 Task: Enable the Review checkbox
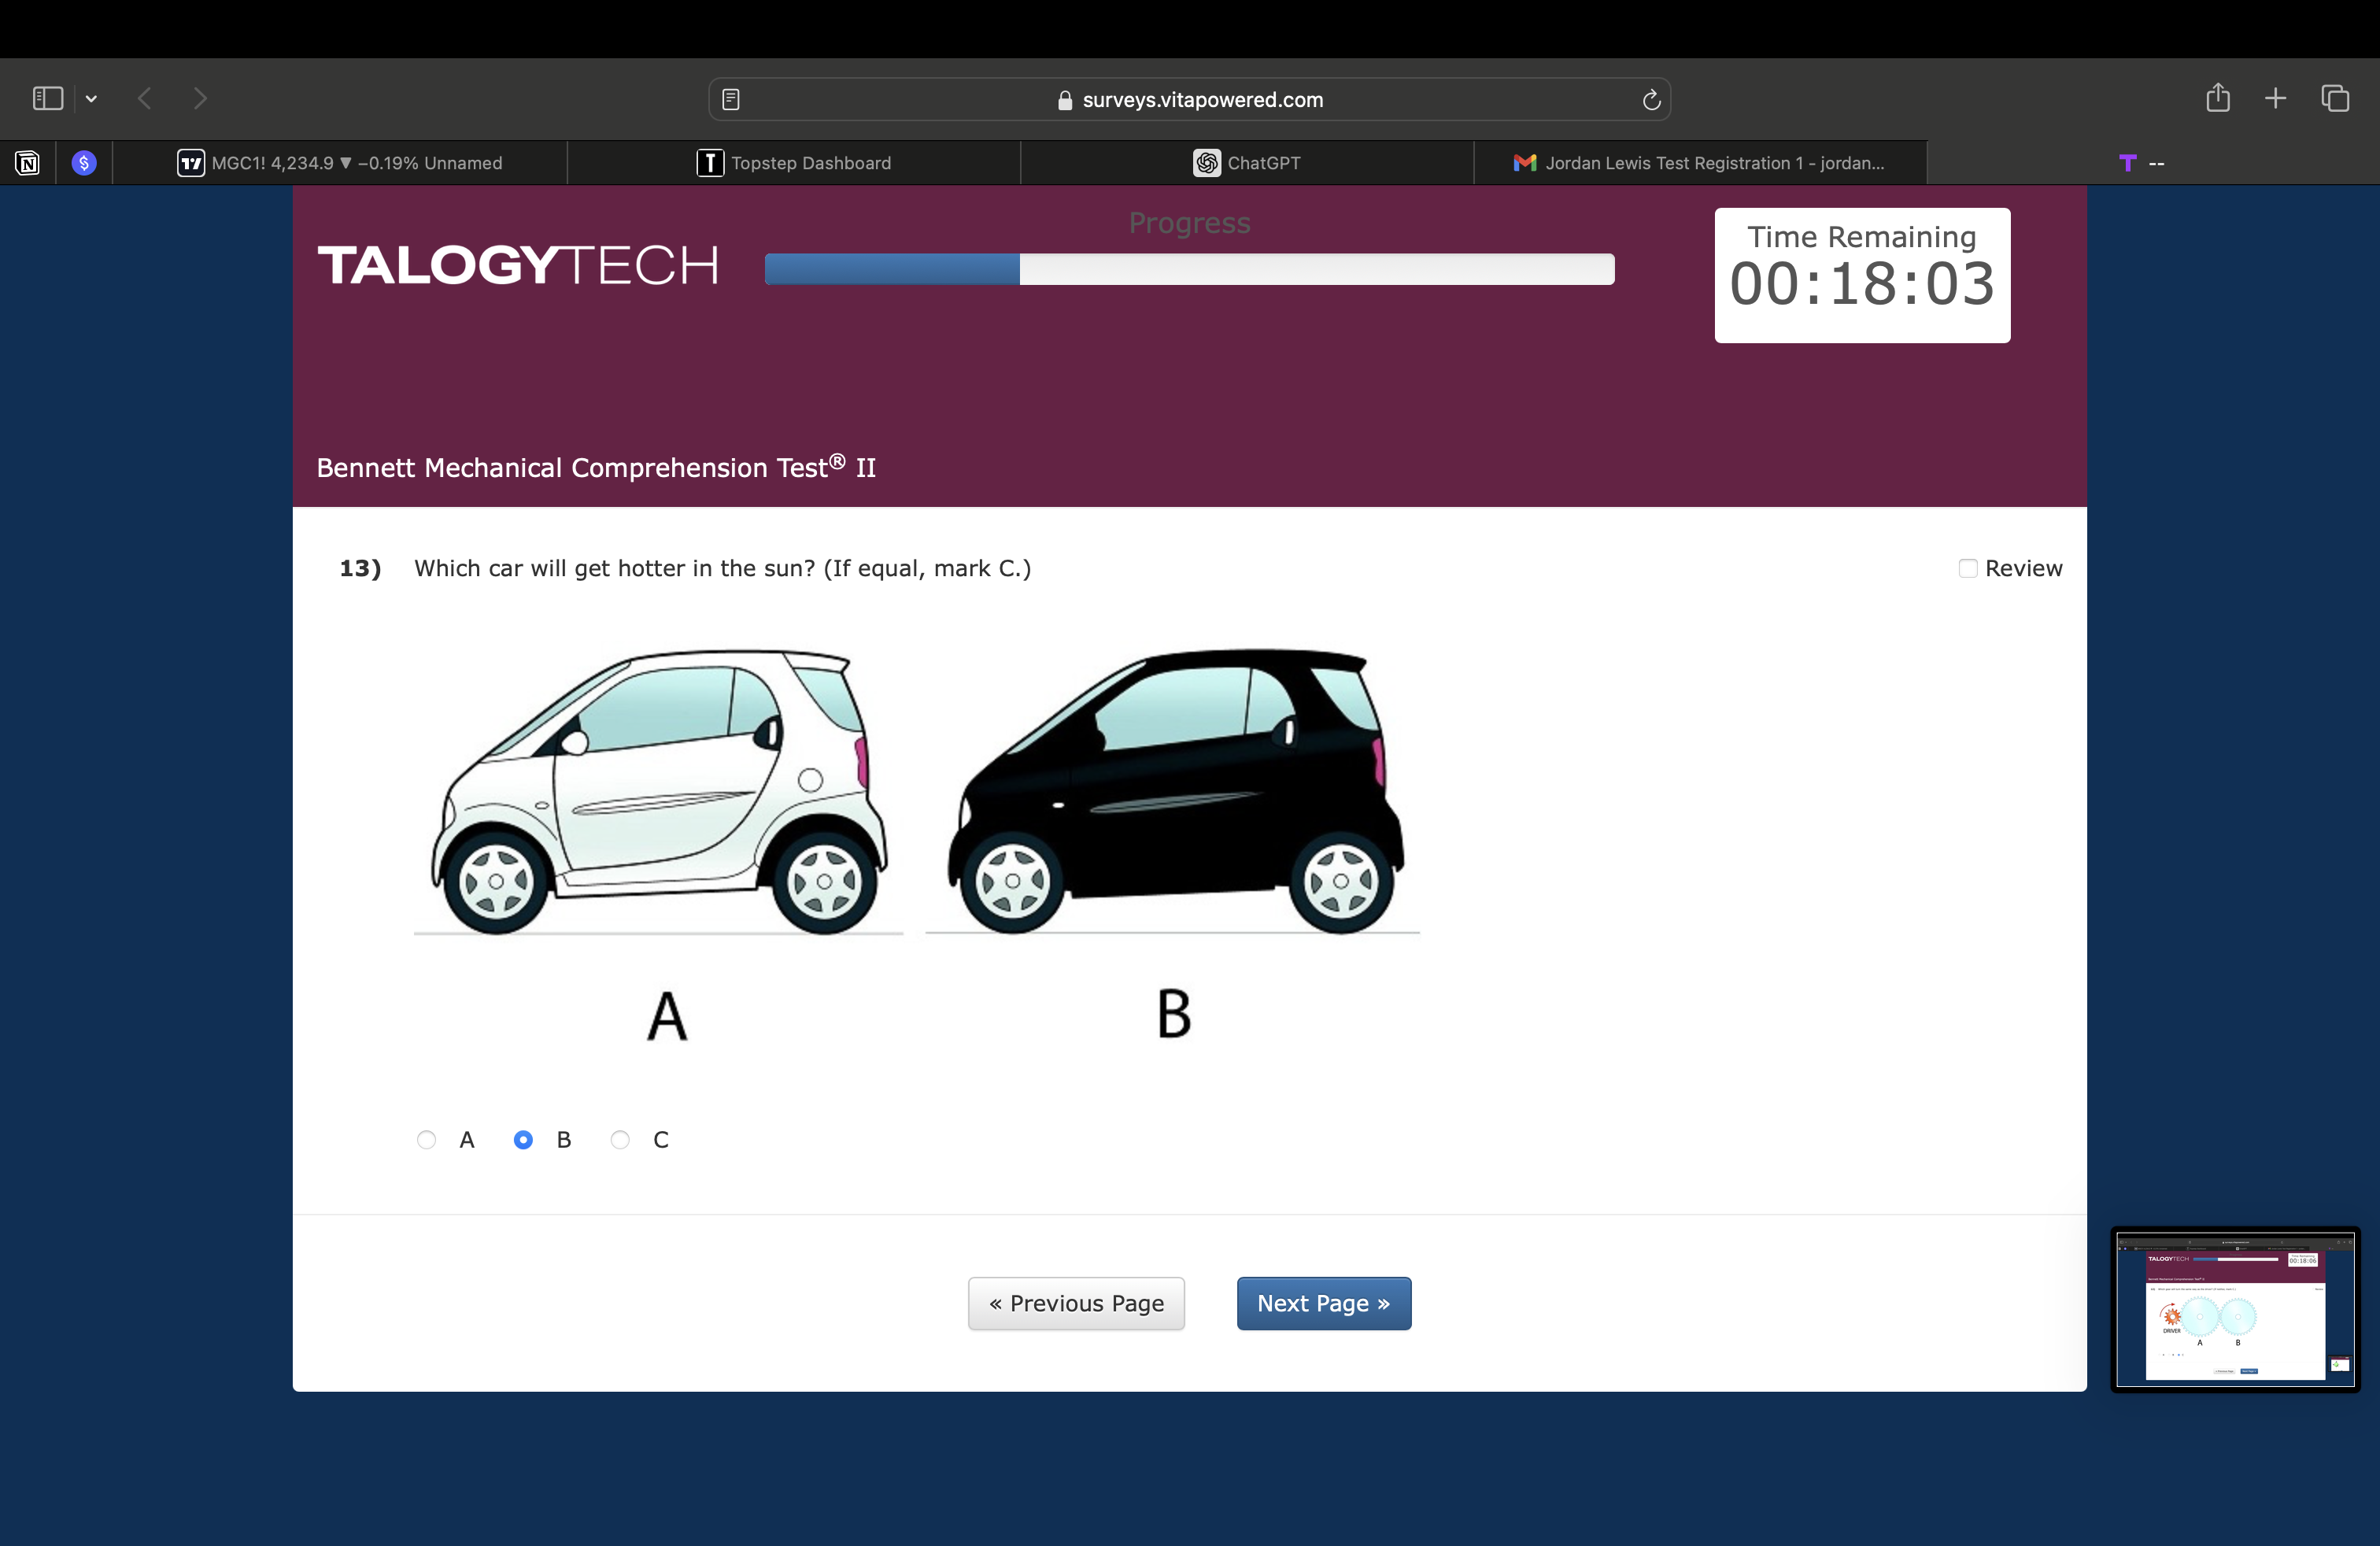click(x=1967, y=568)
